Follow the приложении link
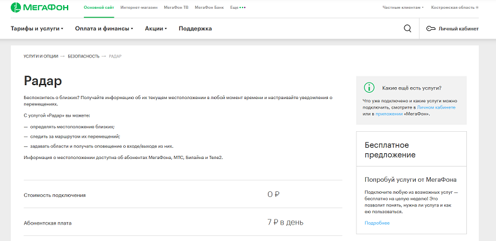Screen dimensions: 496x241 389,114
